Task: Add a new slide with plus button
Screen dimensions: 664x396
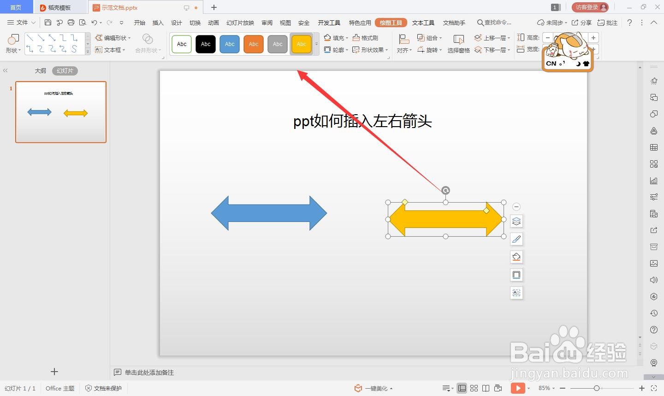Action: click(x=54, y=372)
